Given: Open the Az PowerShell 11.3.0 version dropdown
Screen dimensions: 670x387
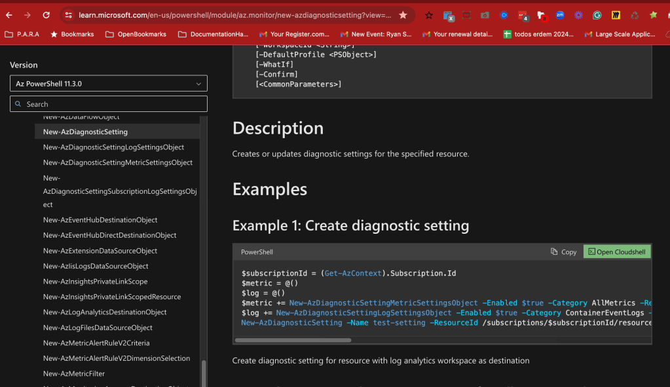Looking at the screenshot, I should [109, 84].
